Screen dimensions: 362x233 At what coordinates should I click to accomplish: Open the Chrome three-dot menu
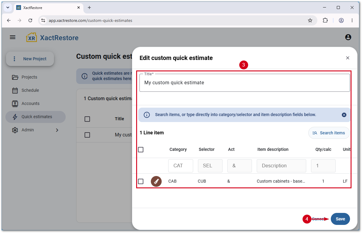pos(352,20)
